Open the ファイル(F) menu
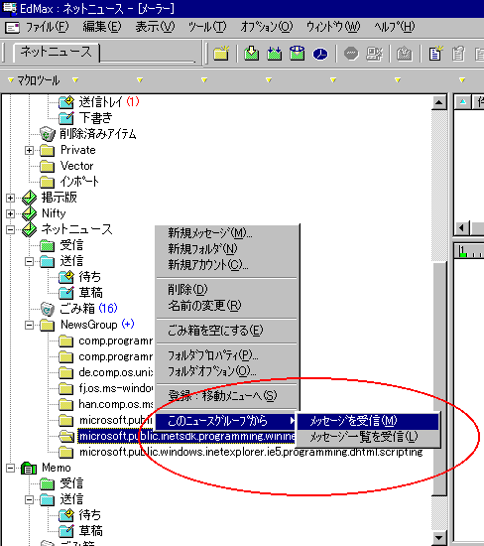The height and width of the screenshot is (546, 484). tap(48, 27)
